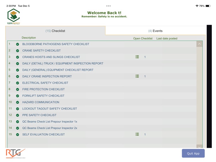Click green check icon for Cranes Hoists and Slings
This screenshot has height=162, width=216.
click(18, 57)
